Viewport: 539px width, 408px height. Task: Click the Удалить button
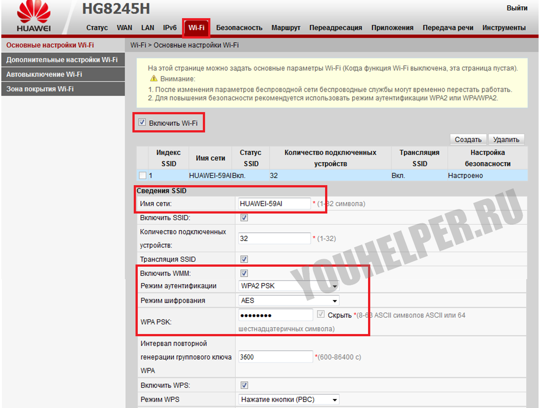click(x=506, y=140)
